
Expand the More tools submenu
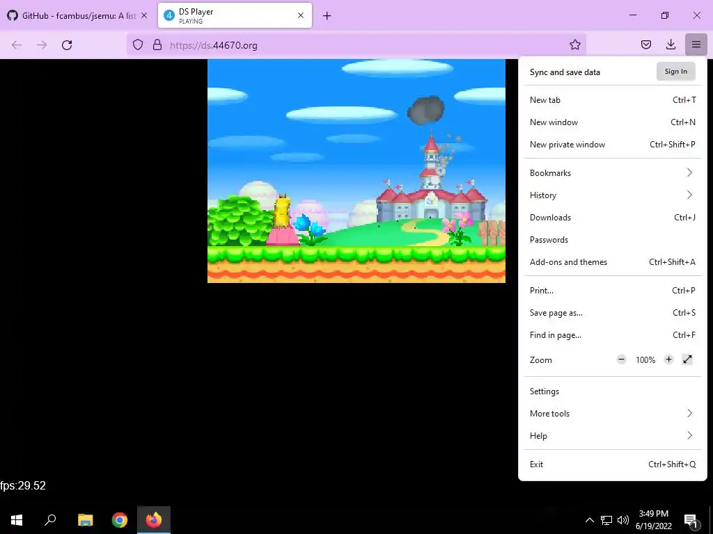tap(613, 414)
